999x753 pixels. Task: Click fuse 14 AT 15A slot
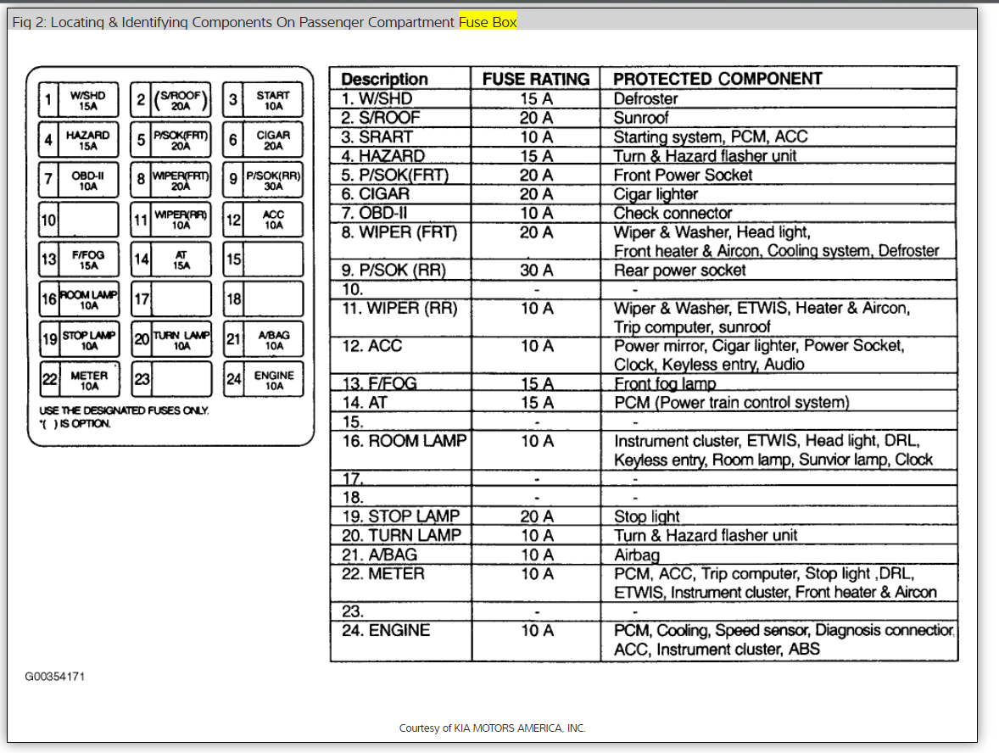170,259
